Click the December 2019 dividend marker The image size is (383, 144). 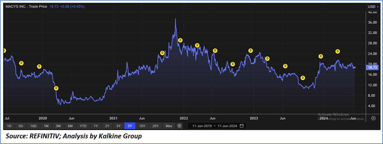39,67
